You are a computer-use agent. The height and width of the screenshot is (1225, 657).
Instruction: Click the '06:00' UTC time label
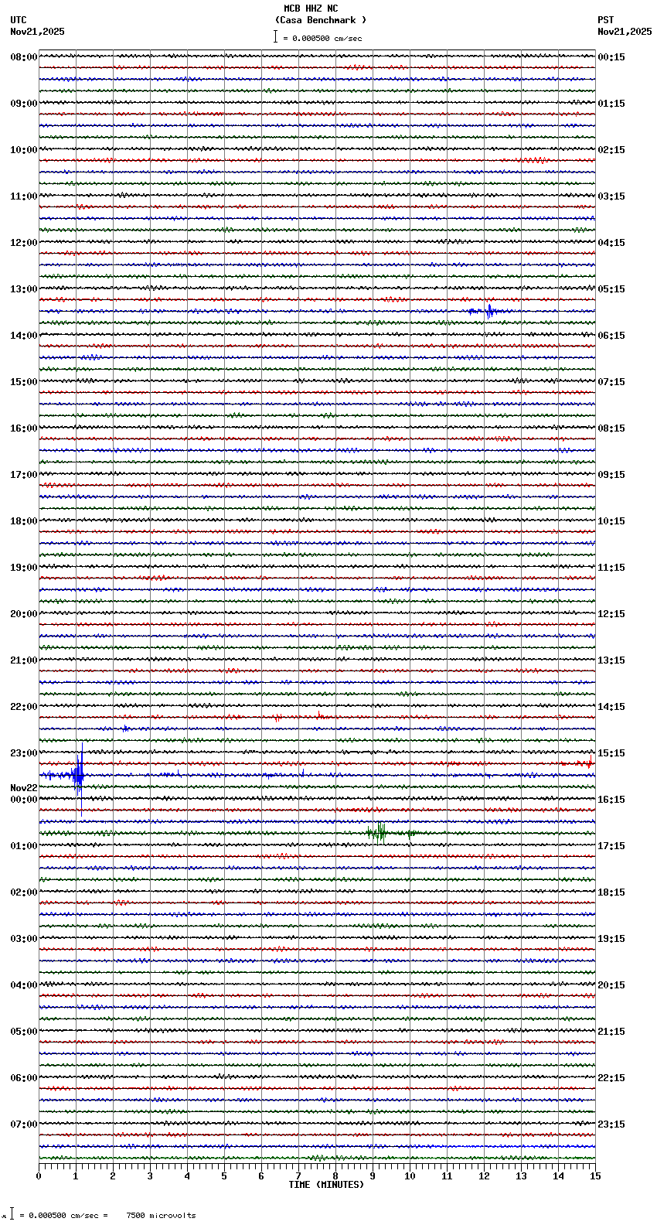coord(24,1078)
